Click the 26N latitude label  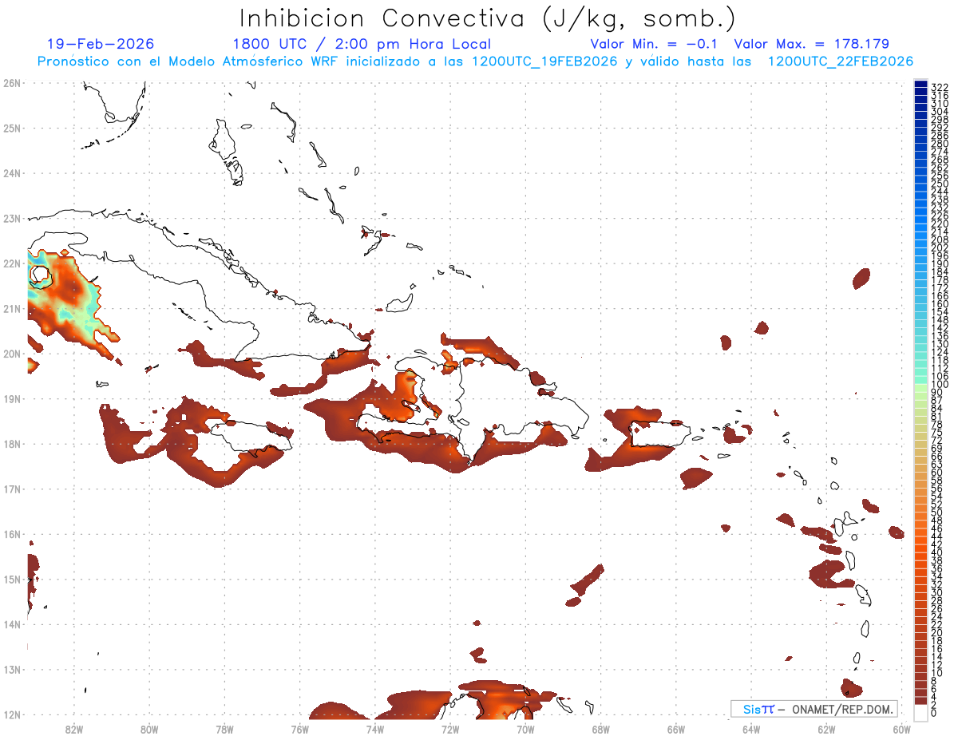[12, 82]
